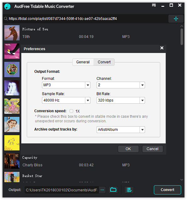Open the output folder icon

point(113,190)
